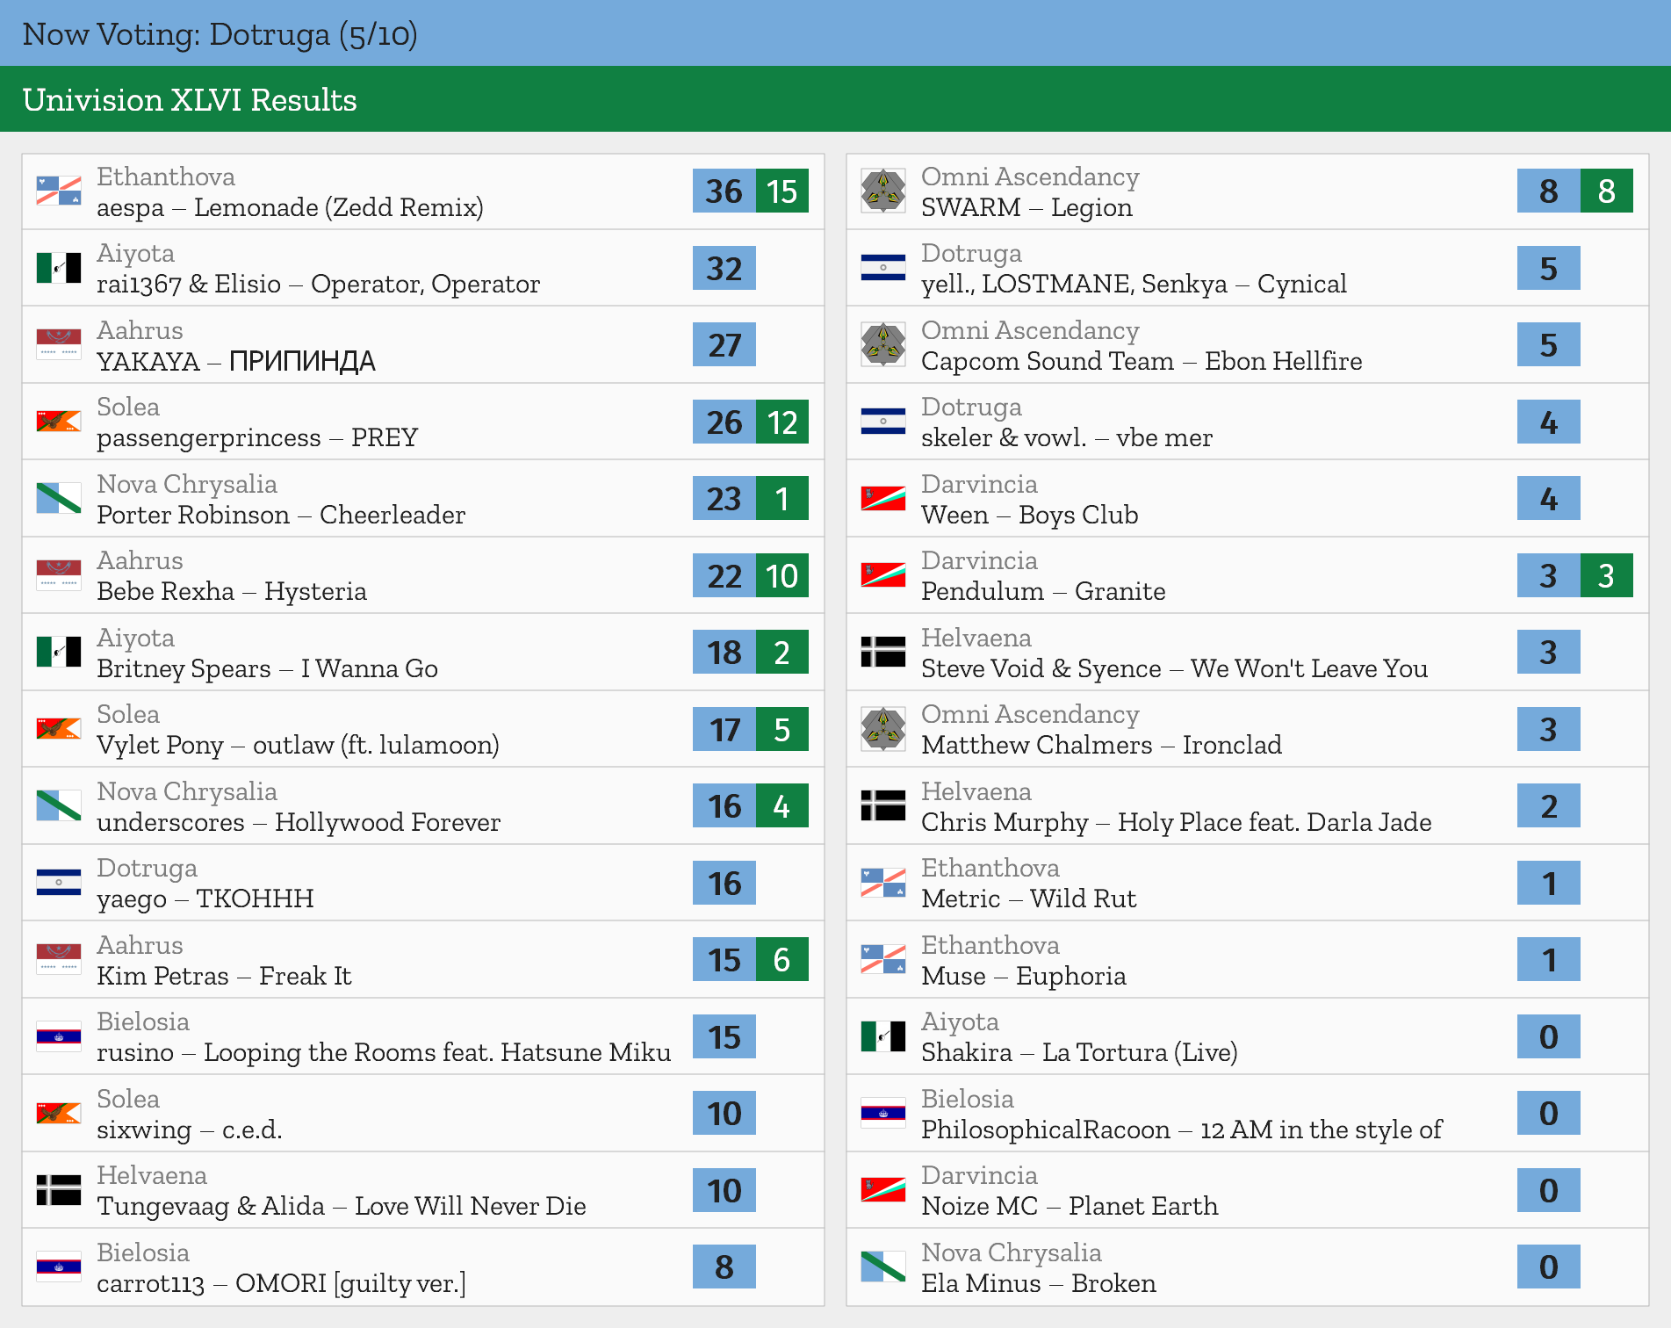The width and height of the screenshot is (1671, 1328).
Task: Select the song "Muse – Euphoria"
Action: (1024, 977)
